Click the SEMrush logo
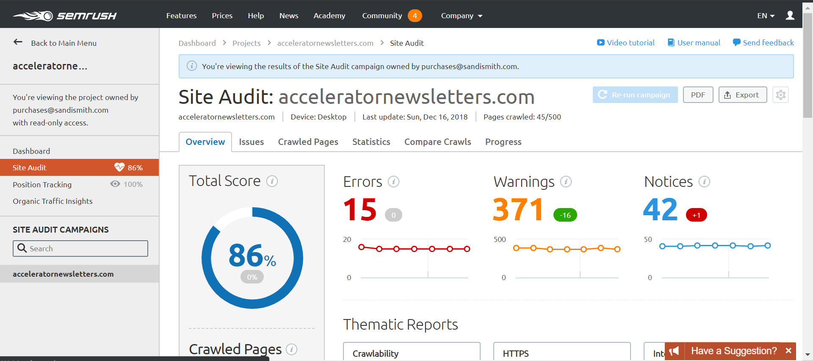This screenshot has width=813, height=361. point(65,16)
